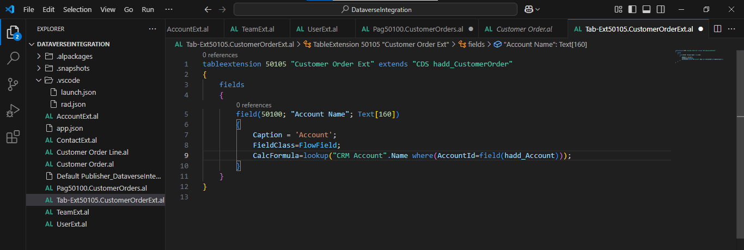The width and height of the screenshot is (744, 250).
Task: Open Customize Layout options
Action: [618, 9]
